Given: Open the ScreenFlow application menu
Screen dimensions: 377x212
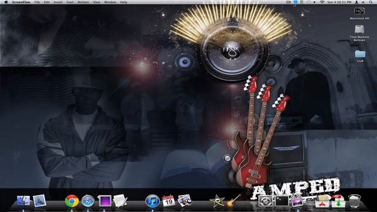Looking at the screenshot, I should (21, 2).
